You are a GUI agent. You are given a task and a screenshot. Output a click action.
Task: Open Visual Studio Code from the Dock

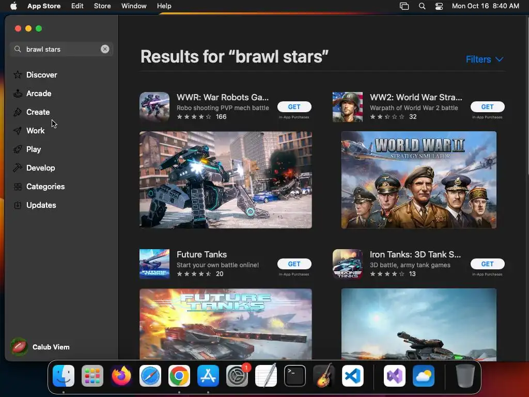point(353,376)
